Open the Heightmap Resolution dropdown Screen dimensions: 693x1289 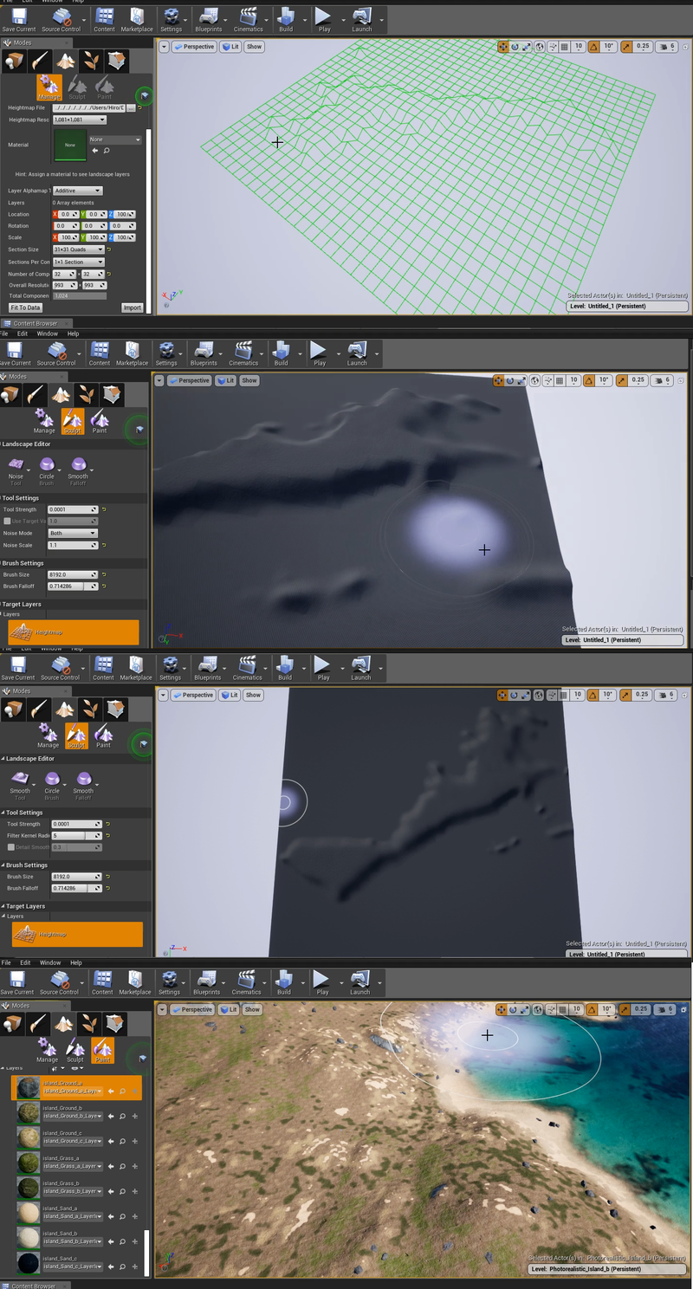79,120
